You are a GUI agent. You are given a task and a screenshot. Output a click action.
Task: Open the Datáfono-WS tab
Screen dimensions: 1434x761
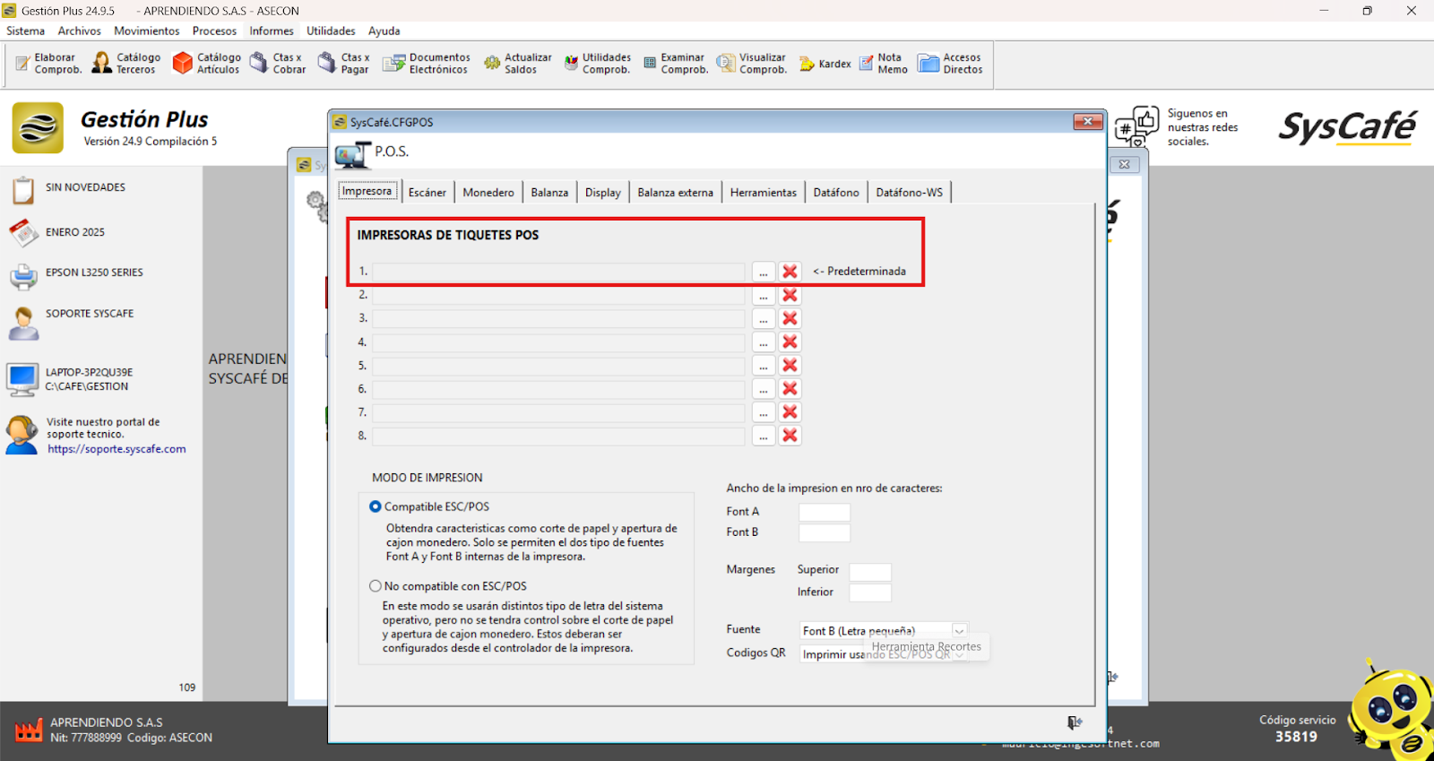click(x=909, y=193)
